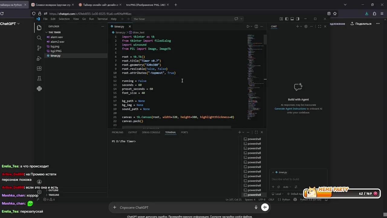
Task: Close the timer.py editor tab
Action: point(130,26)
